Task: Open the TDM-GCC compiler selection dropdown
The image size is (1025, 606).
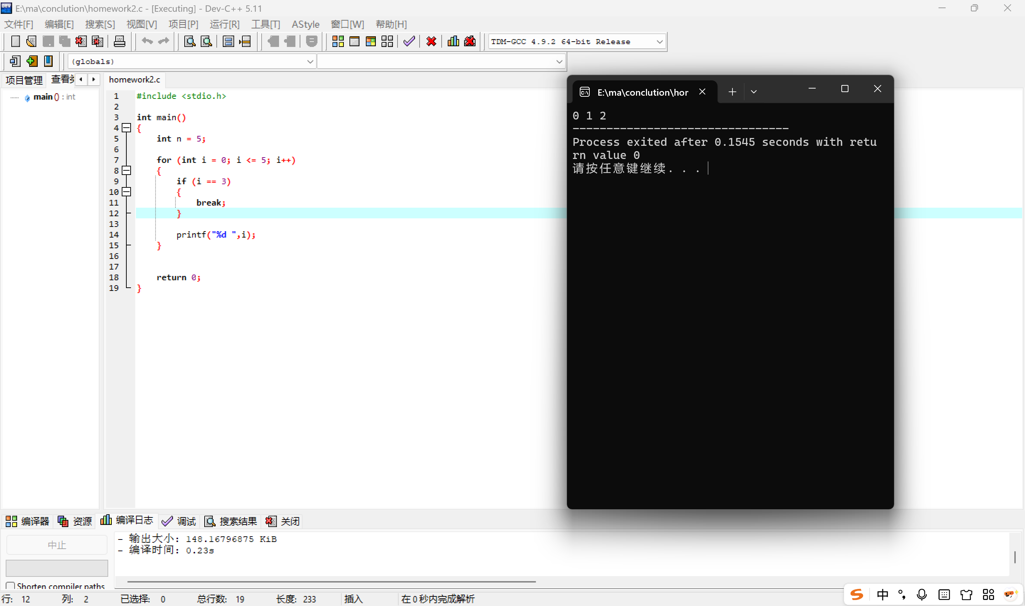Action: click(659, 42)
